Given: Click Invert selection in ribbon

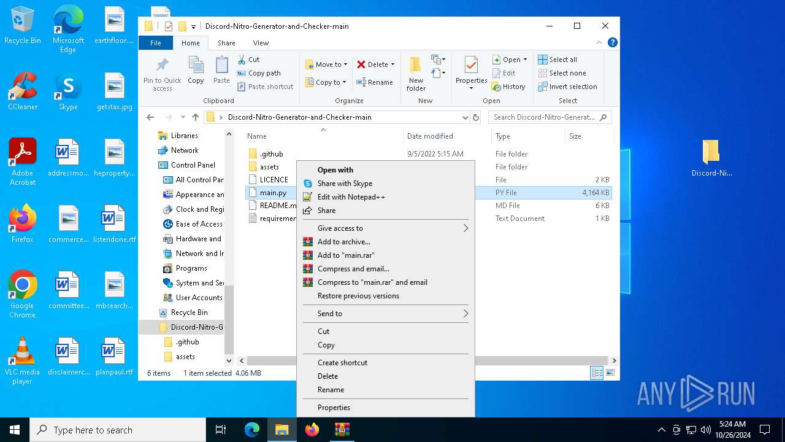Looking at the screenshot, I should [x=567, y=87].
